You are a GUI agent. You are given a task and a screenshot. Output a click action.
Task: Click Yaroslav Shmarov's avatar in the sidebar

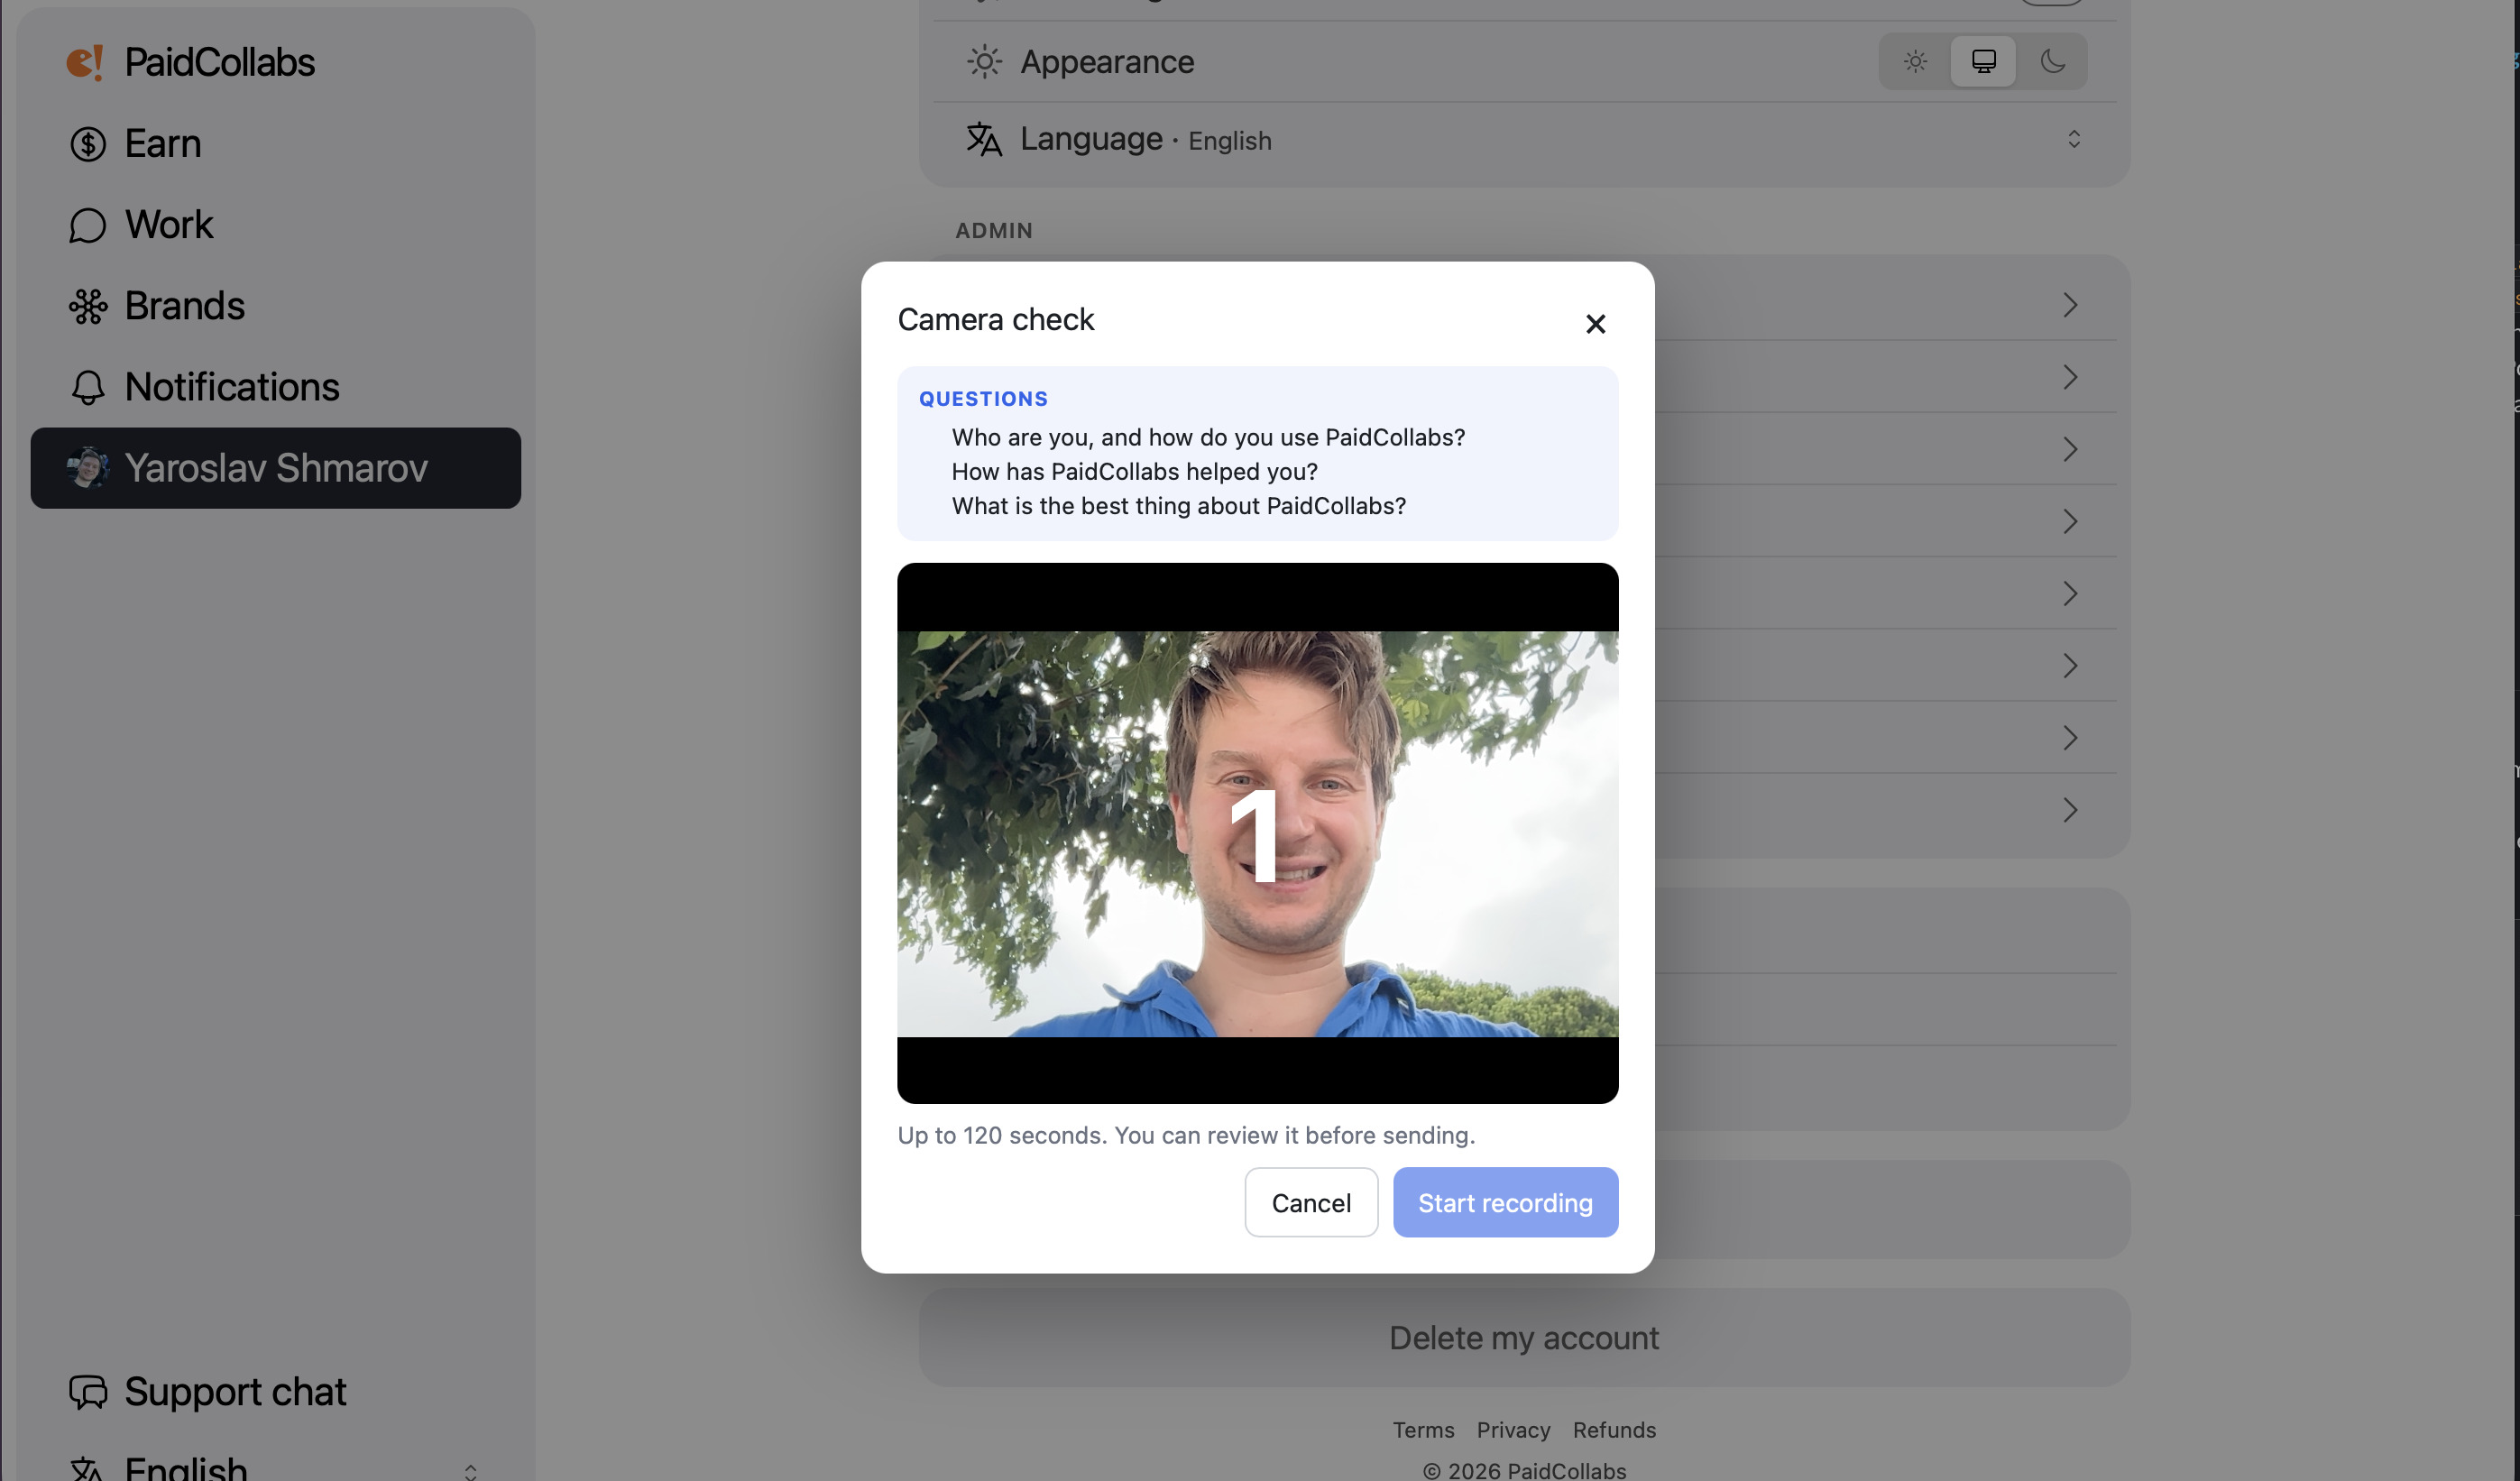[88, 468]
